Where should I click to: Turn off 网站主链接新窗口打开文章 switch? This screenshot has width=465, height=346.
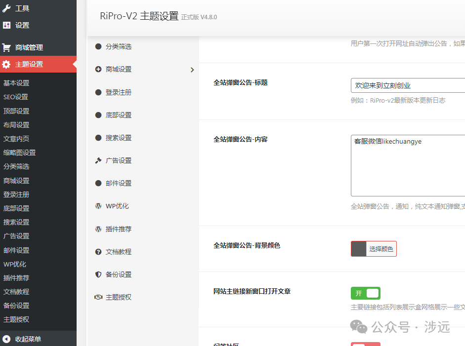point(365,293)
